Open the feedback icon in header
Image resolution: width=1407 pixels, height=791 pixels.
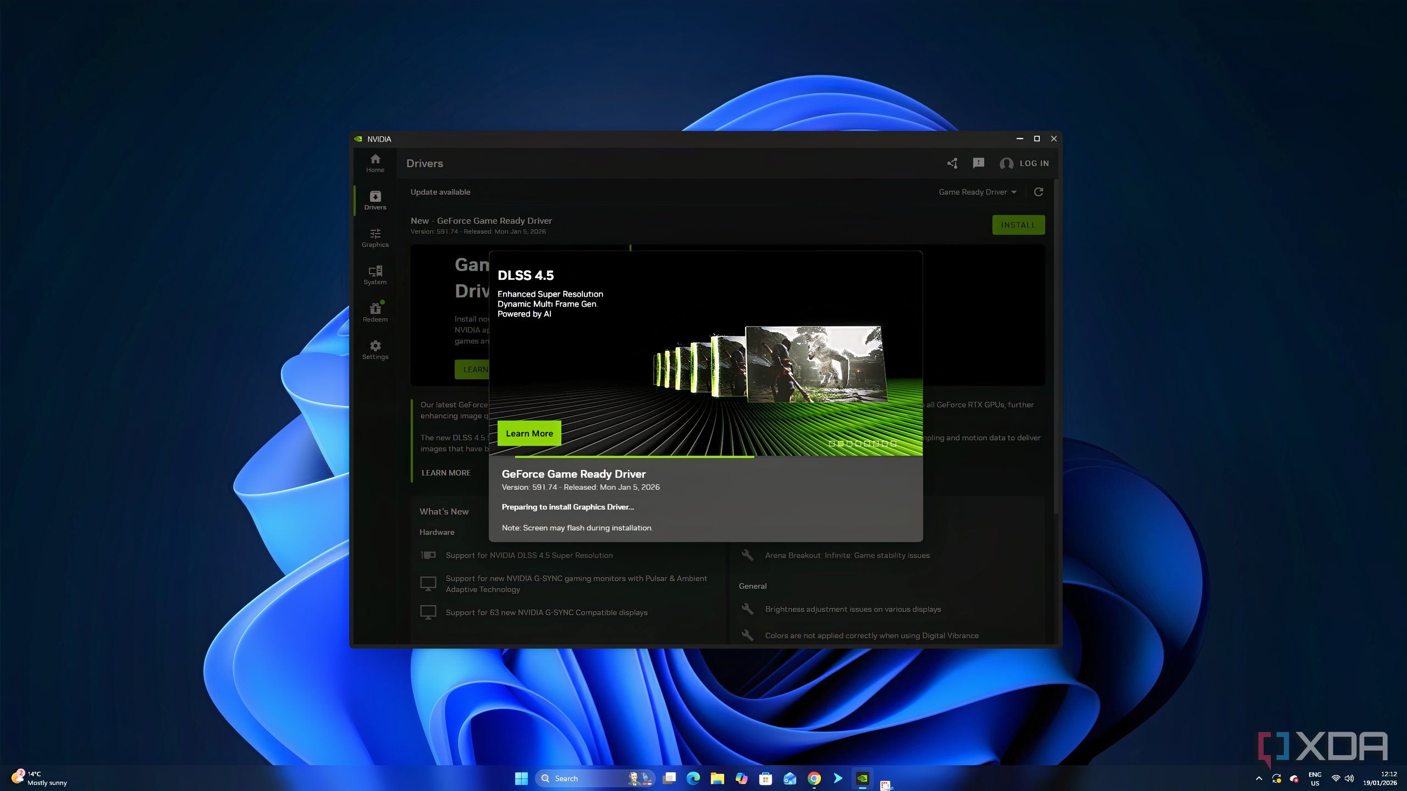tap(978, 163)
